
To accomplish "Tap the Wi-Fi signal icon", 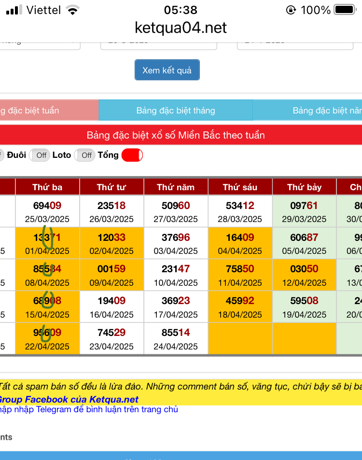I will pos(73,10).
